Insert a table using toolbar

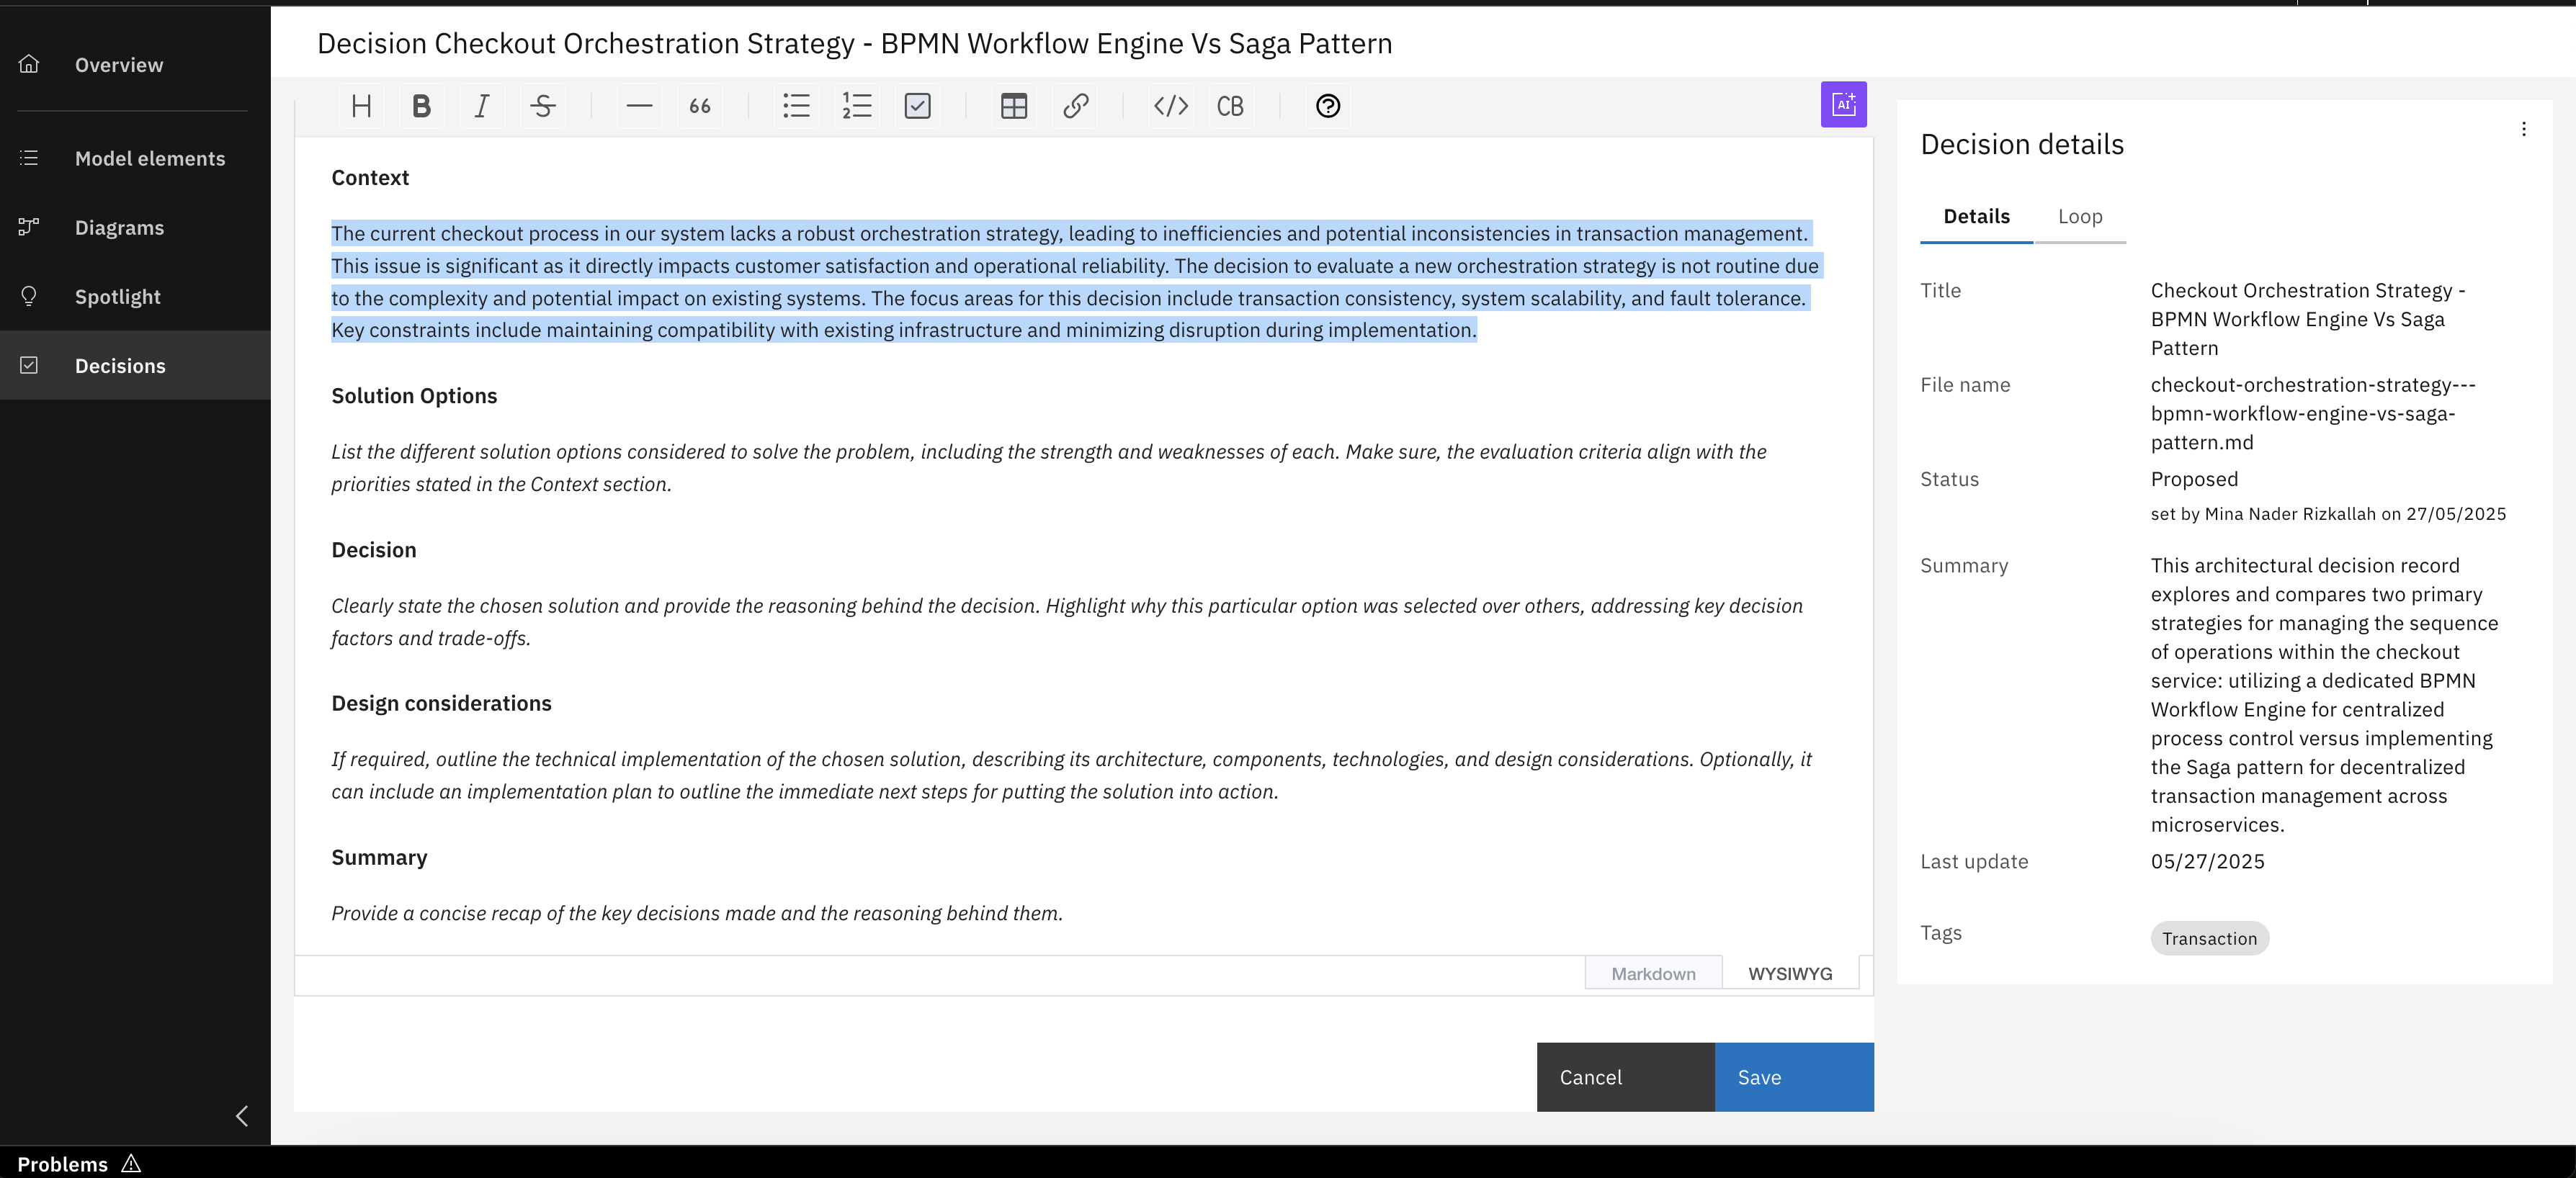pyautogui.click(x=1014, y=106)
